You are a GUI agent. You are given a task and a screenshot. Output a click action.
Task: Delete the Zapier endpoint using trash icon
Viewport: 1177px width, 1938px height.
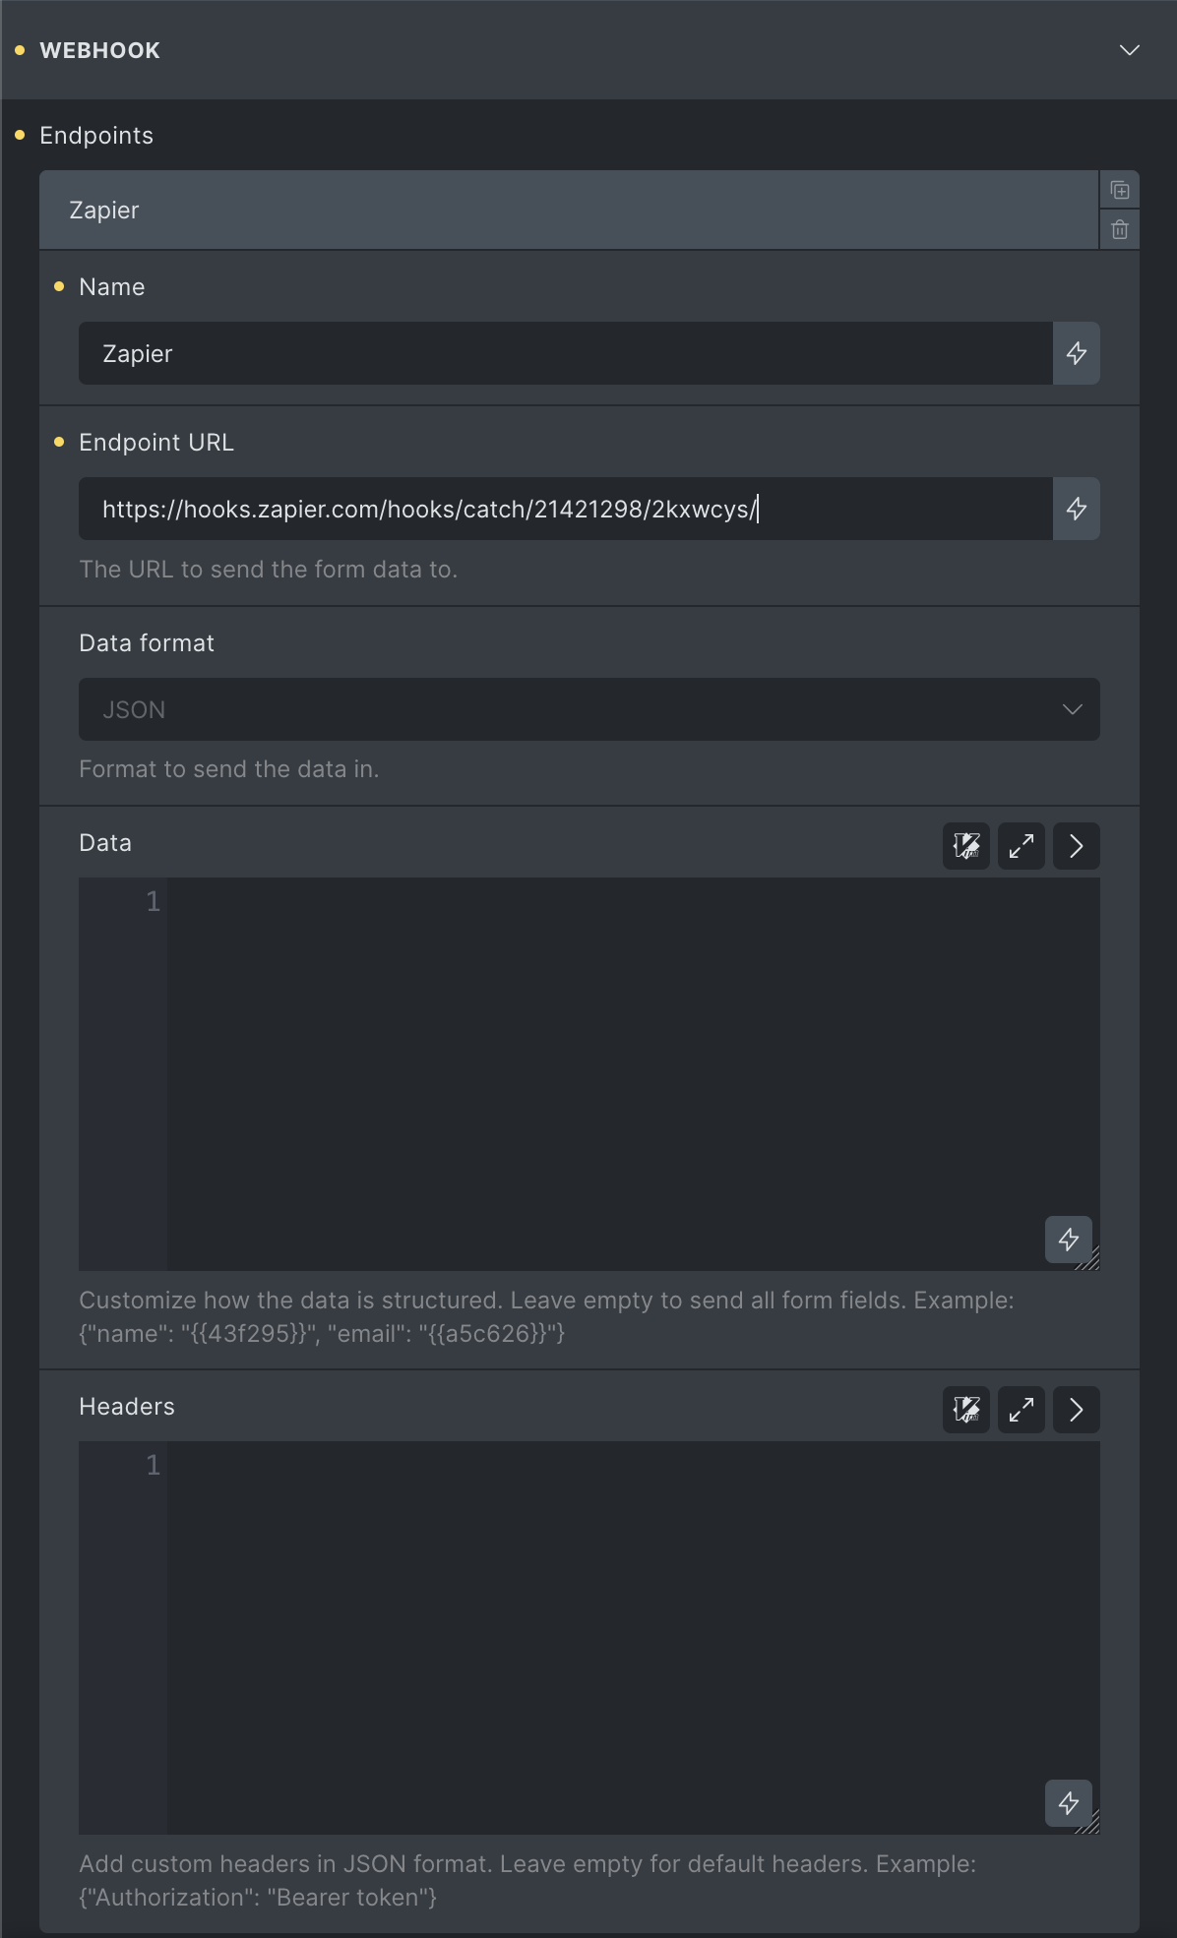pos(1119,230)
